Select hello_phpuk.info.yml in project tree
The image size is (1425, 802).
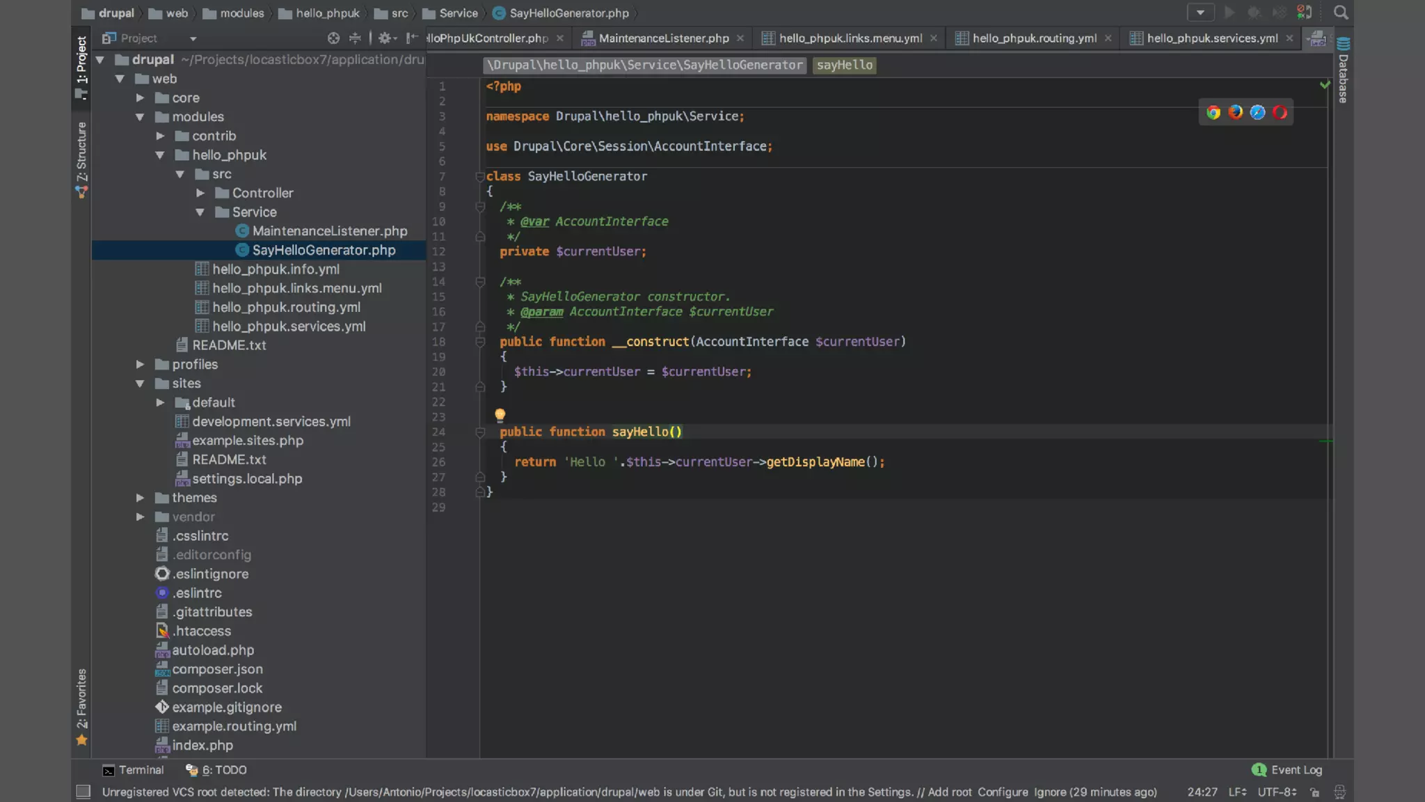pos(276,269)
